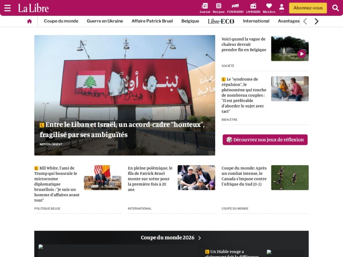Play the heat wave video
343x257 pixels.
(302, 54)
